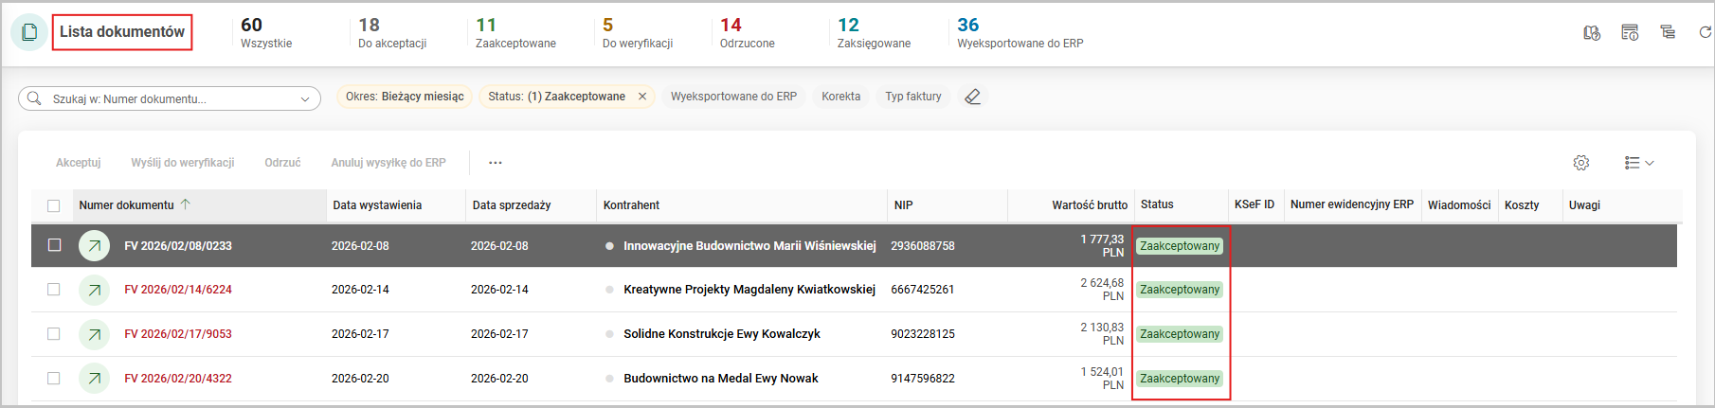Show the Do akceptacji documents tab

(391, 32)
